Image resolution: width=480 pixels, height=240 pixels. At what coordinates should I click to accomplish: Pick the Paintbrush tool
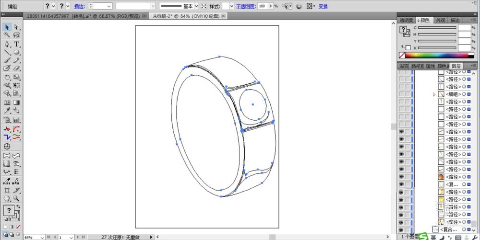point(7,60)
